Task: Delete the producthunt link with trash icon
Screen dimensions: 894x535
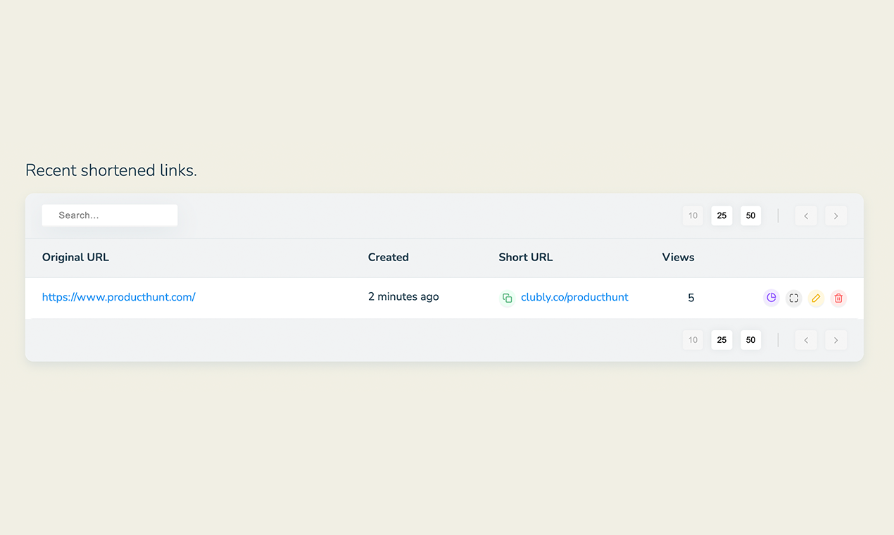Action: [x=838, y=298]
